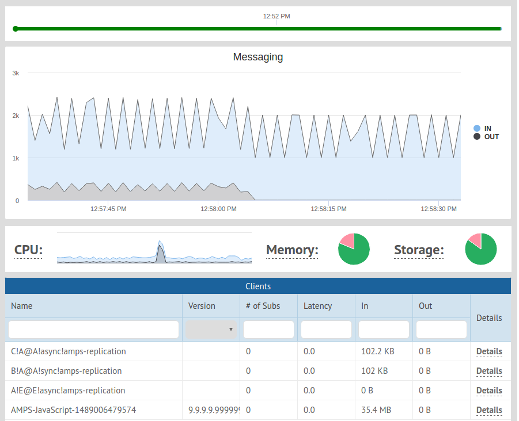Viewport: 519px width, 421px height.
Task: Open Details for AMPS-JavaScript-1489006479574
Action: point(489,410)
